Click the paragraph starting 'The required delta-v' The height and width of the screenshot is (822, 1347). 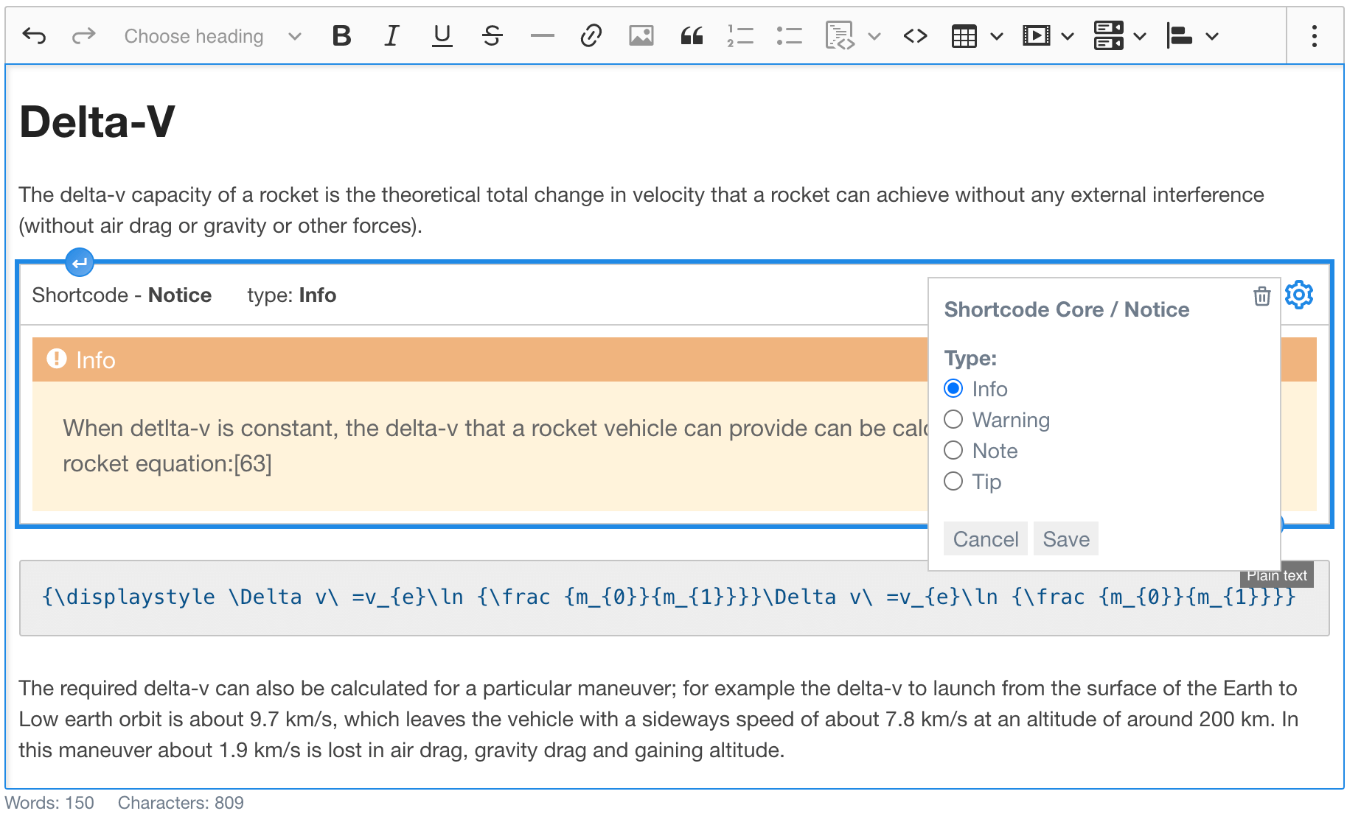point(658,719)
